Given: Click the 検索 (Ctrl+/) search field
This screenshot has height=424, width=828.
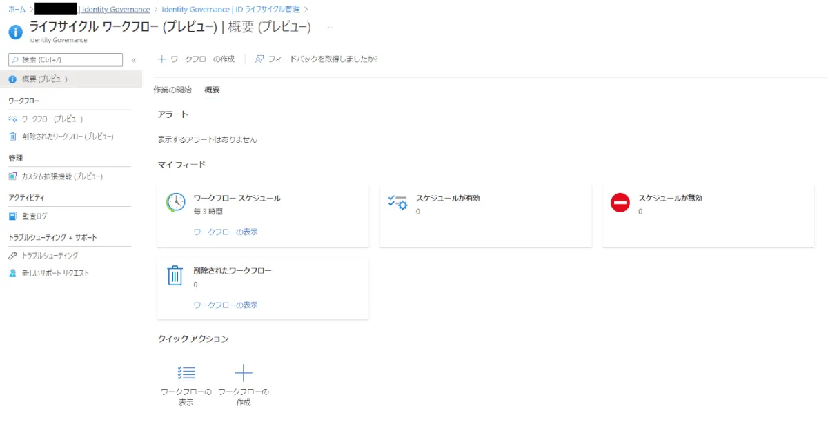Looking at the screenshot, I should click(66, 60).
